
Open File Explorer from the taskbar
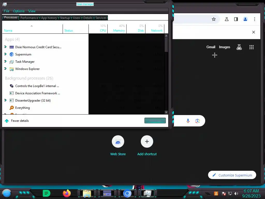pos(87,194)
